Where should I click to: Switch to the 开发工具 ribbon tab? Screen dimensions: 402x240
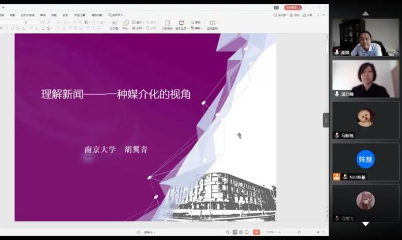[78, 15]
